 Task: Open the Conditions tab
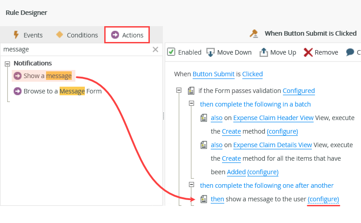(x=77, y=35)
